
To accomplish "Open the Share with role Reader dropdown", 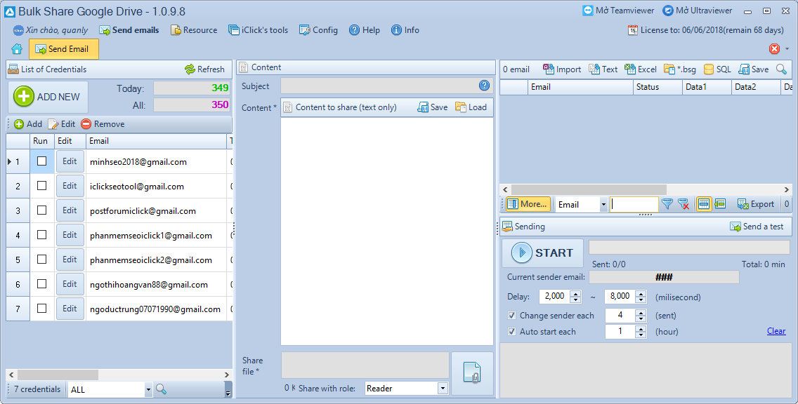I will 443,389.
